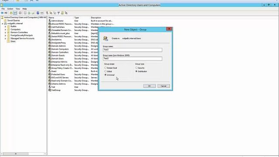Click the tree pane horizontal scrollbar thumb
279x157 pixels.
pos(16,154)
